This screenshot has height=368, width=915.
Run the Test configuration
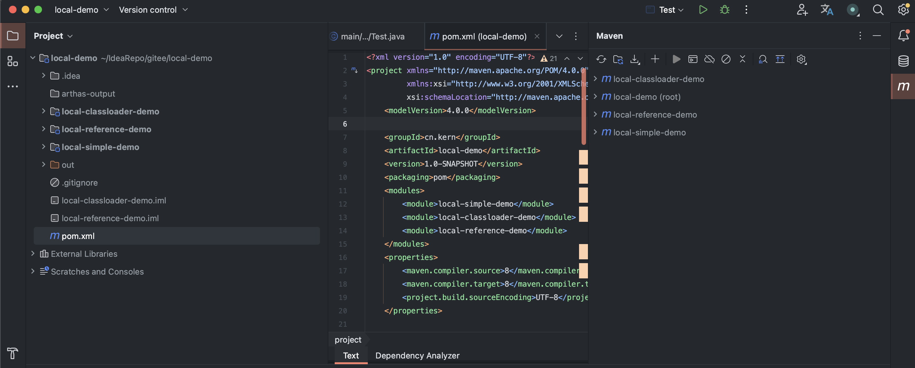pos(703,10)
